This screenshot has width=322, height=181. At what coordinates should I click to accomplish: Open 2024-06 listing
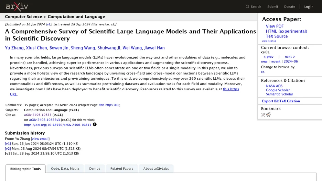coord(291,61)
